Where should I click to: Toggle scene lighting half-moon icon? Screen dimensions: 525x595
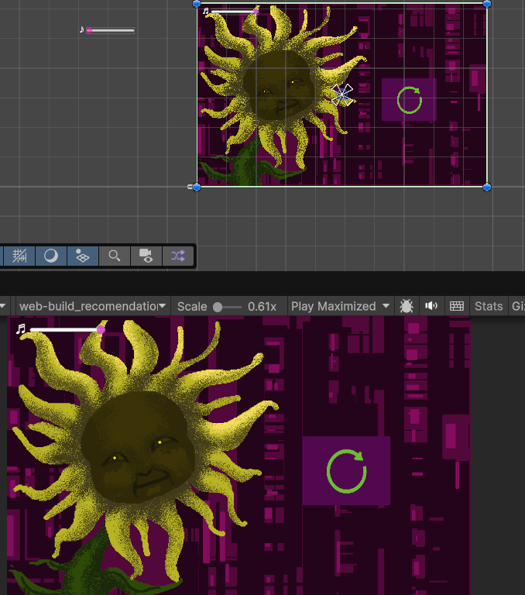(x=51, y=256)
